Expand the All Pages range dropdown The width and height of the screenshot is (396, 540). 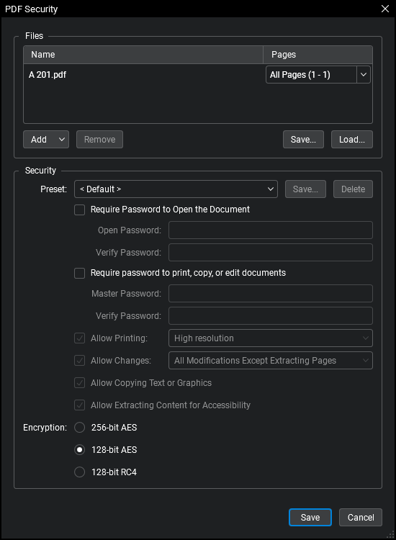click(364, 75)
